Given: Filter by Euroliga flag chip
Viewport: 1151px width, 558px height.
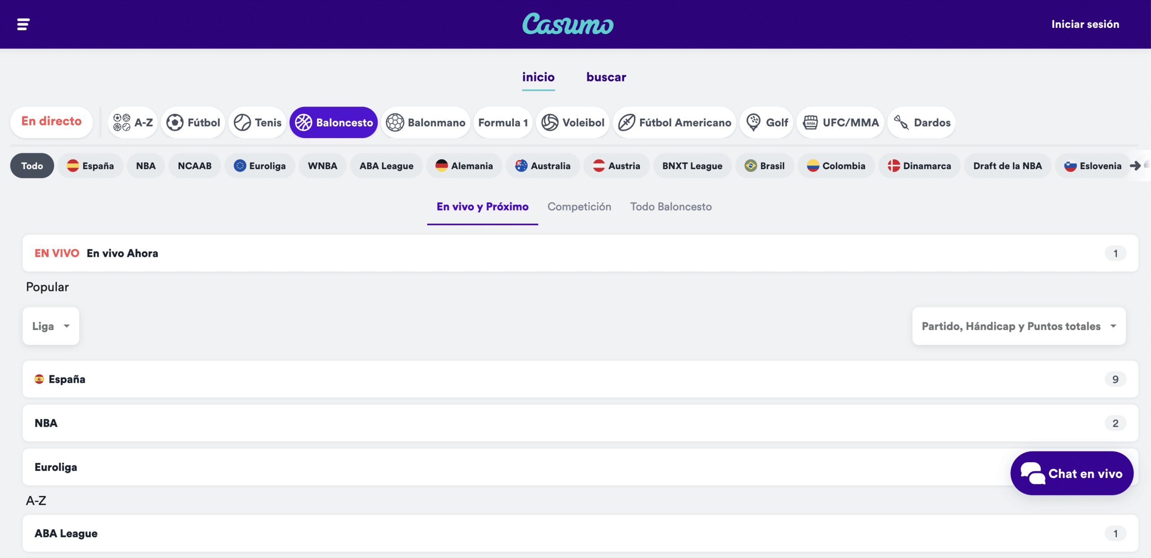Looking at the screenshot, I should 260,166.
